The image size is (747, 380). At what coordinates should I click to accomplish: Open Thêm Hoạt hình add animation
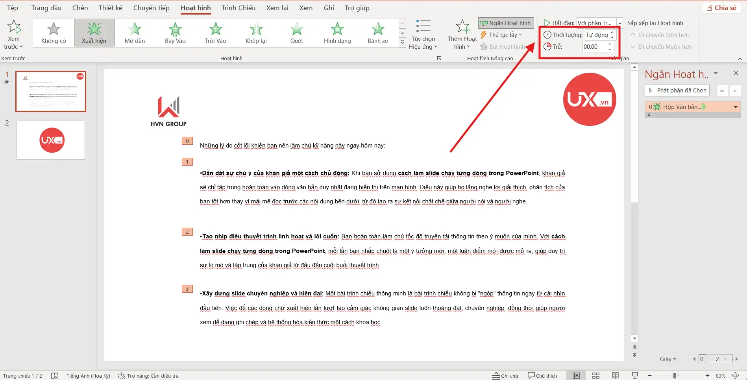462,35
